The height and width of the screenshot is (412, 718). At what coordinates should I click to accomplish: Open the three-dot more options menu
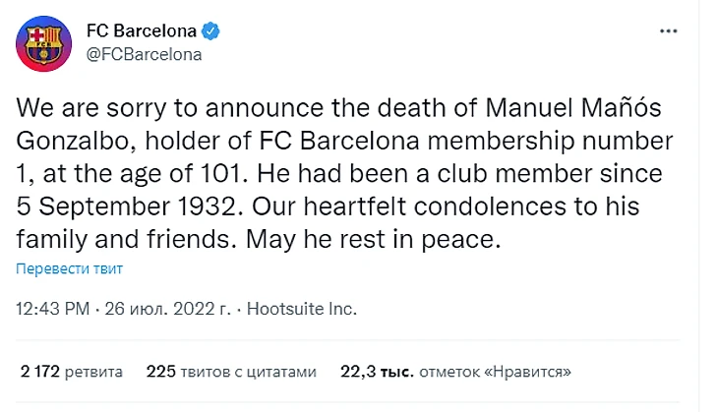point(668,32)
